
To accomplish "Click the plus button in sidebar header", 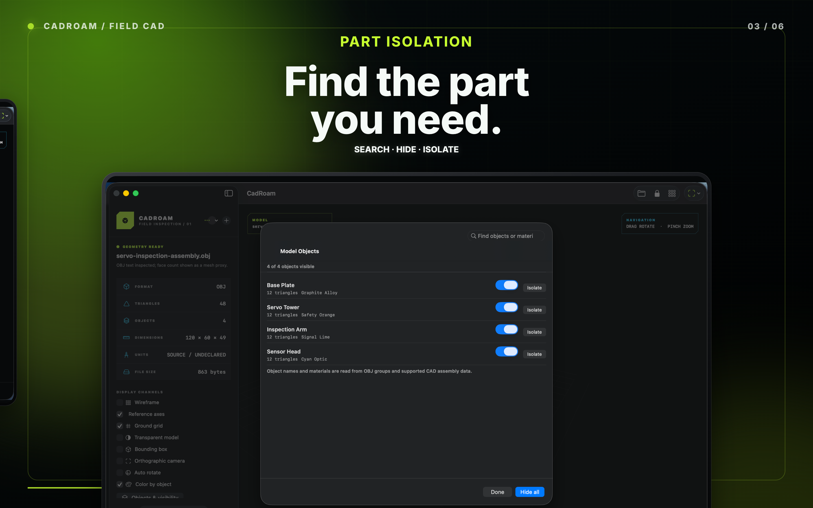I will click(226, 220).
